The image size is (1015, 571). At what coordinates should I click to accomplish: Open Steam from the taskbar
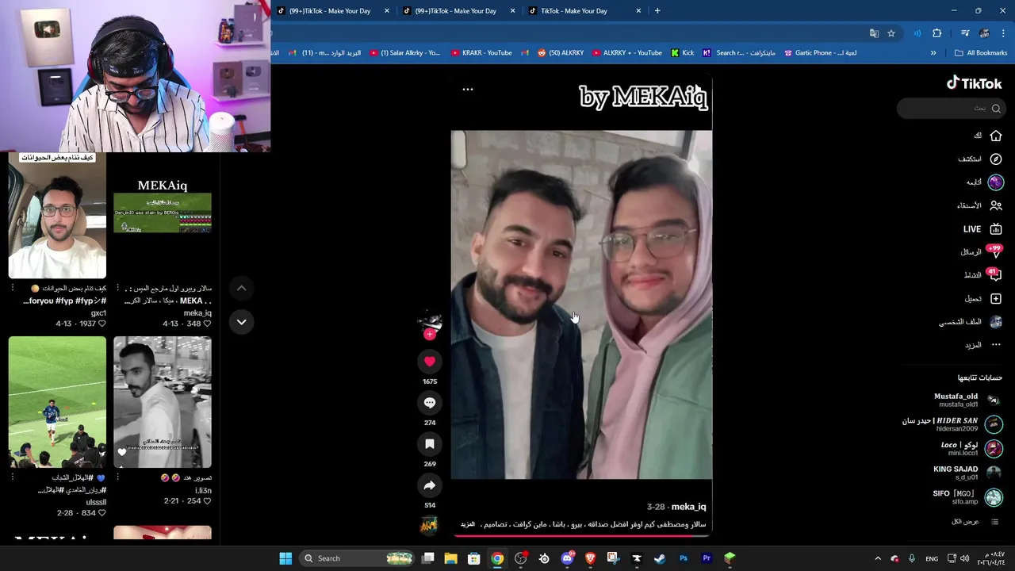660,558
